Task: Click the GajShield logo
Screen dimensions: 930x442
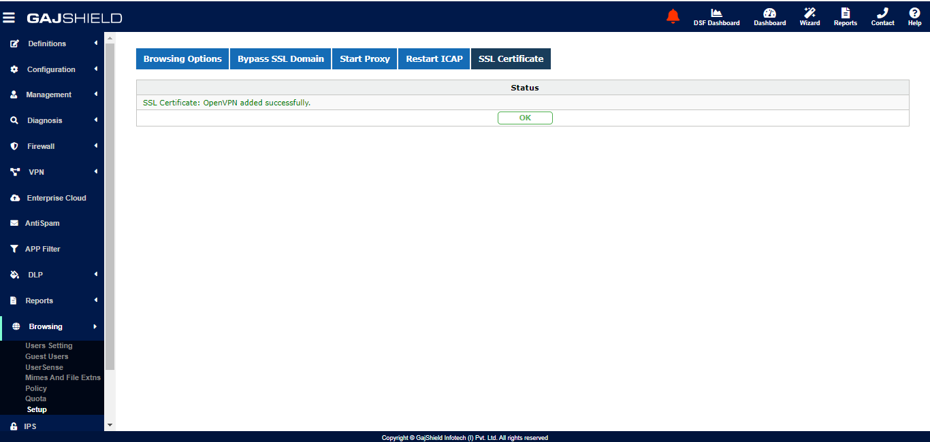Action: (74, 18)
